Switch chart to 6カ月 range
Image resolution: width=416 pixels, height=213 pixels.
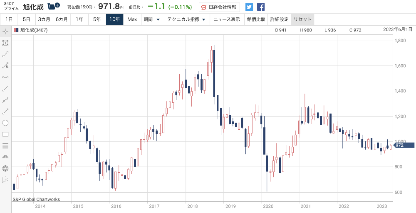62,19
